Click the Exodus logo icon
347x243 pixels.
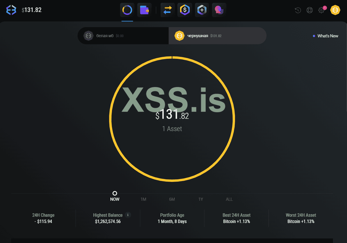(x=11, y=10)
